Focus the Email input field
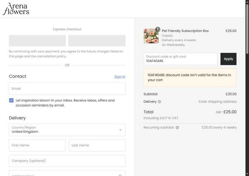Viewport: 249px width, 176px height. [67, 89]
